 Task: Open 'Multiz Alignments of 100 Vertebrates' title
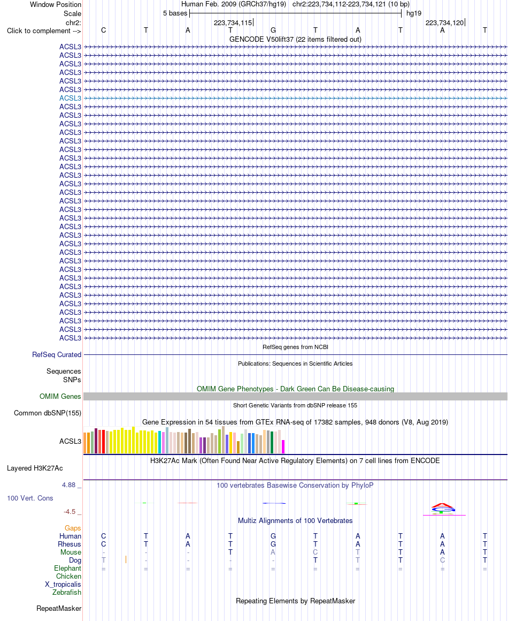(x=295, y=521)
